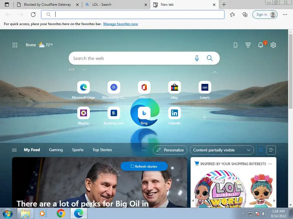Start voice search with microphone icon
The height and width of the screenshot is (219, 293).
tap(197, 58)
